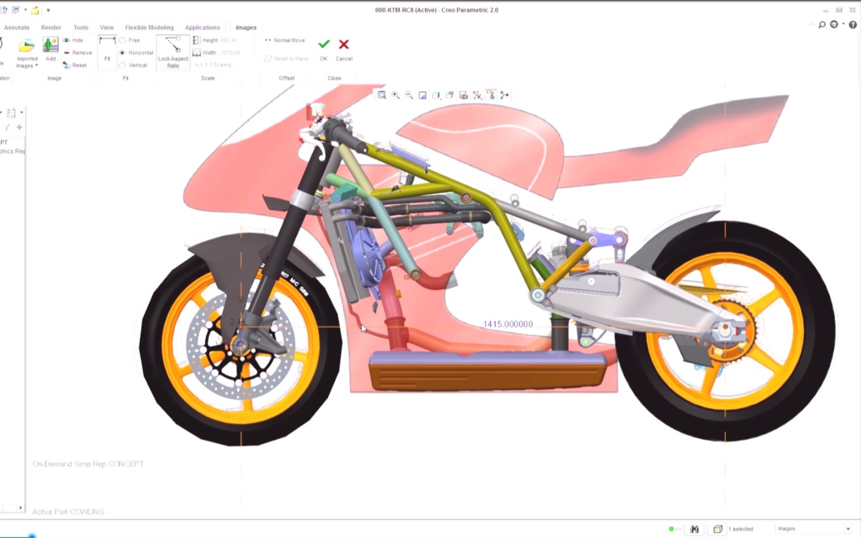Click the Width value field
Image resolution: width=861 pixels, height=538 pixels.
(234, 53)
